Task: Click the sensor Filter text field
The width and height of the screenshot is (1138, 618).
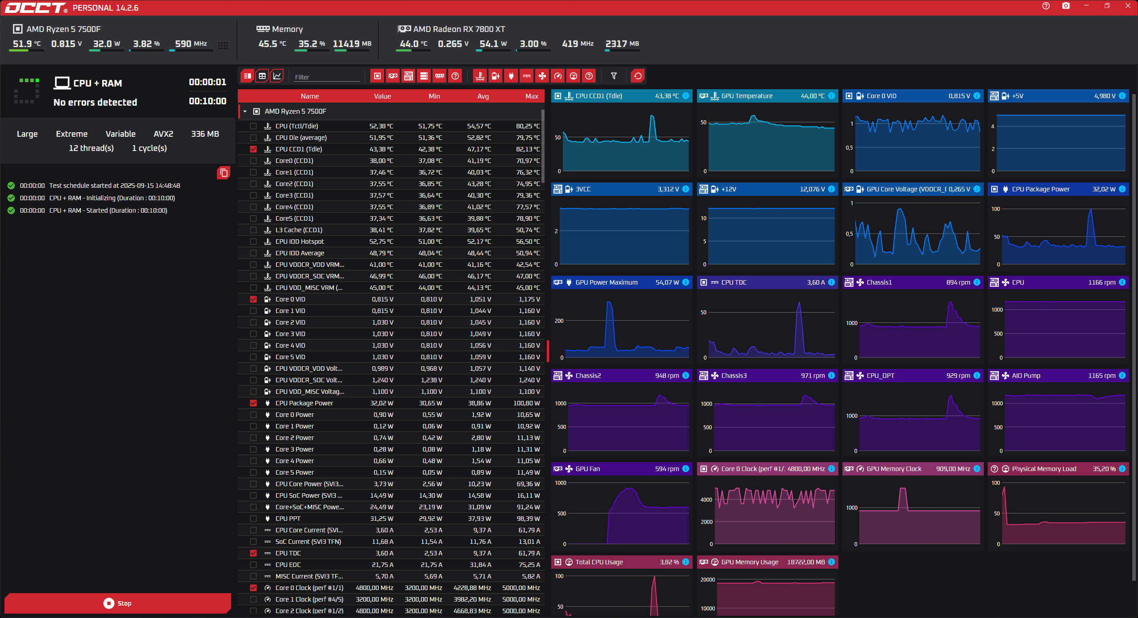Action: tap(327, 77)
